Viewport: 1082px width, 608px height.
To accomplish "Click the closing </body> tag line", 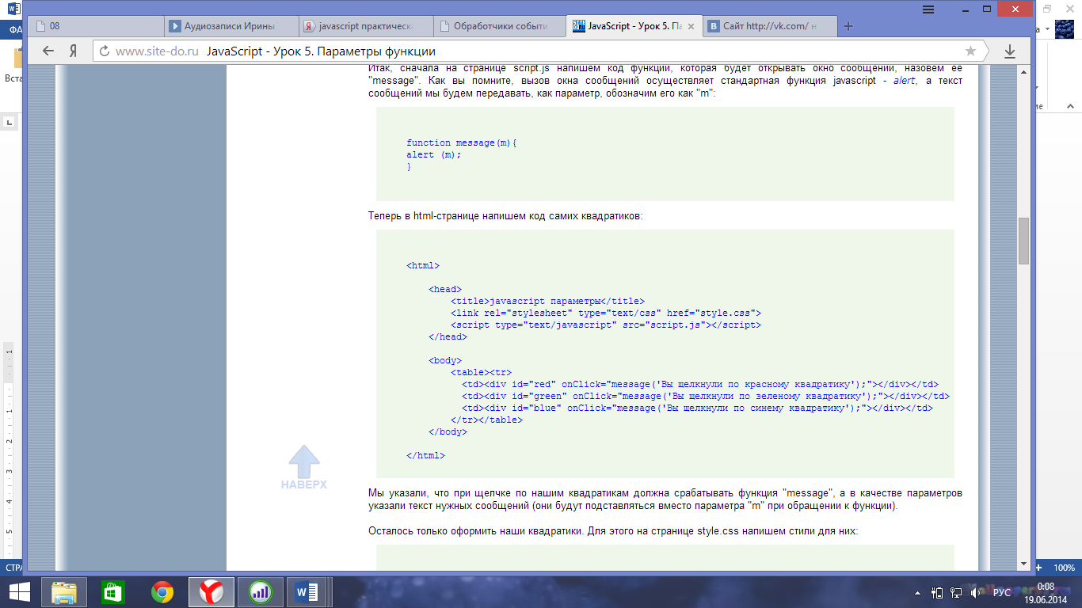I will pyautogui.click(x=448, y=432).
